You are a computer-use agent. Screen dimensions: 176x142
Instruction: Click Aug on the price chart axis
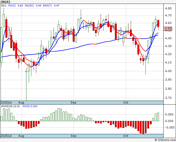(21, 102)
